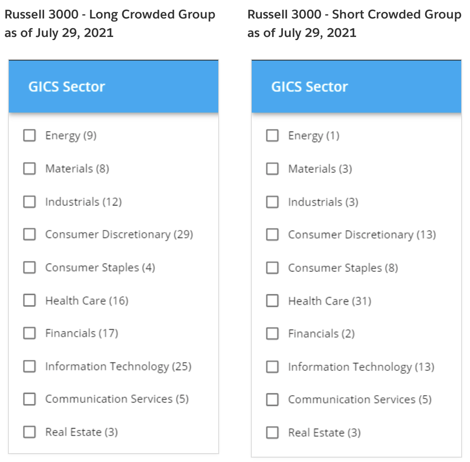Enable Consumer Discretionary (29) sector filter
The image size is (470, 462).
(x=29, y=235)
